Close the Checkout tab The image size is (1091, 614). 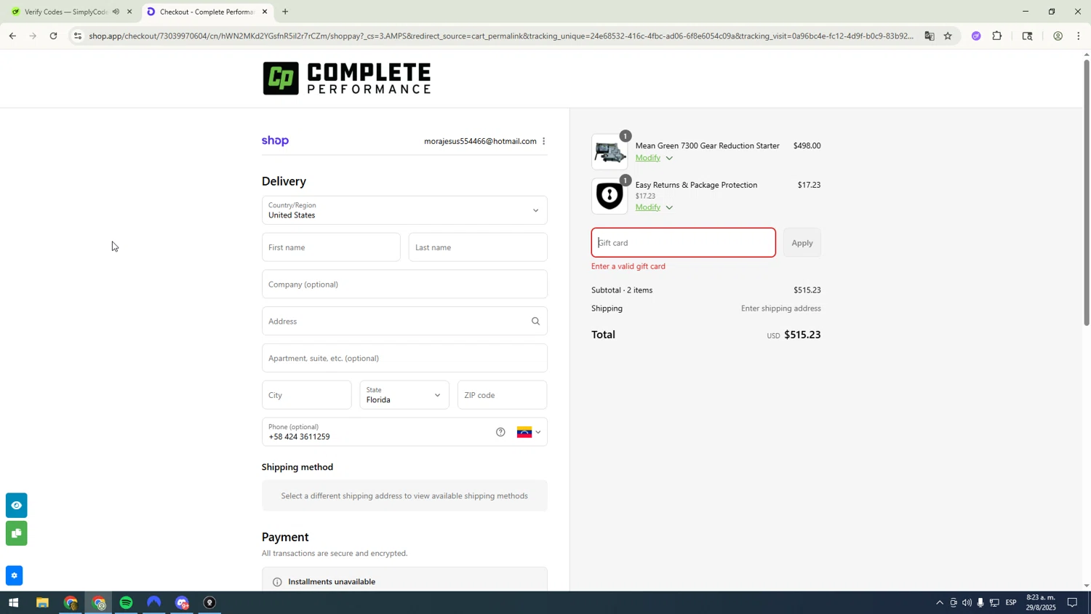[x=265, y=12]
